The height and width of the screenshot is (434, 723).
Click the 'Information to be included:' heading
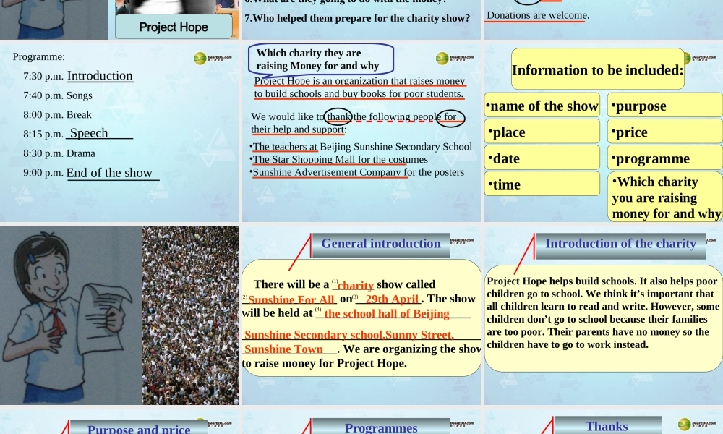[x=598, y=69]
